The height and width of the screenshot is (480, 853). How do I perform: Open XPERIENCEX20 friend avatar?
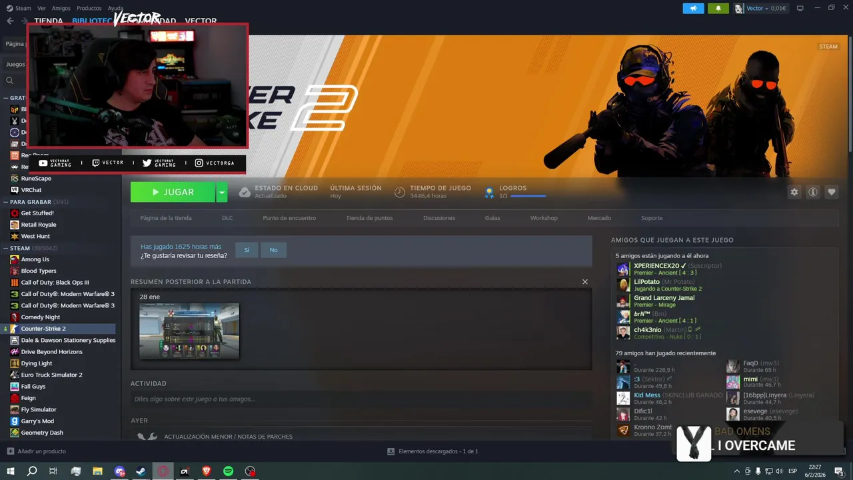pyautogui.click(x=623, y=269)
